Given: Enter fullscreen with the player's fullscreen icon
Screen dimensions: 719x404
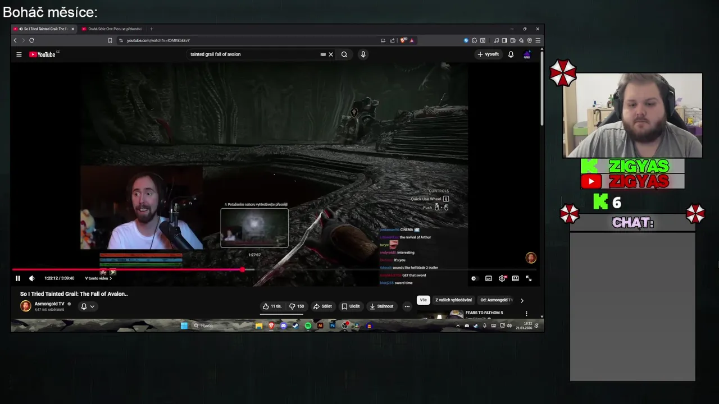Looking at the screenshot, I should (x=529, y=278).
